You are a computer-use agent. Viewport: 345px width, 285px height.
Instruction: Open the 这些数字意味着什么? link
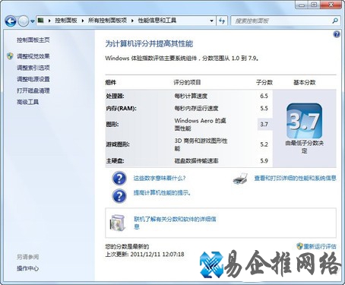pyautogui.click(x=160, y=178)
